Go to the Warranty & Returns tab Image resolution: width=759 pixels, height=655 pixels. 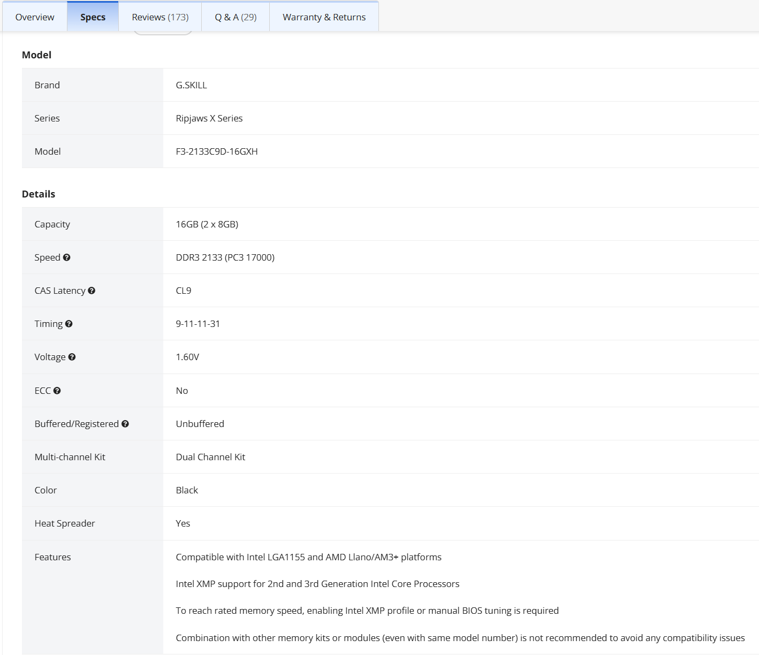pyautogui.click(x=324, y=17)
